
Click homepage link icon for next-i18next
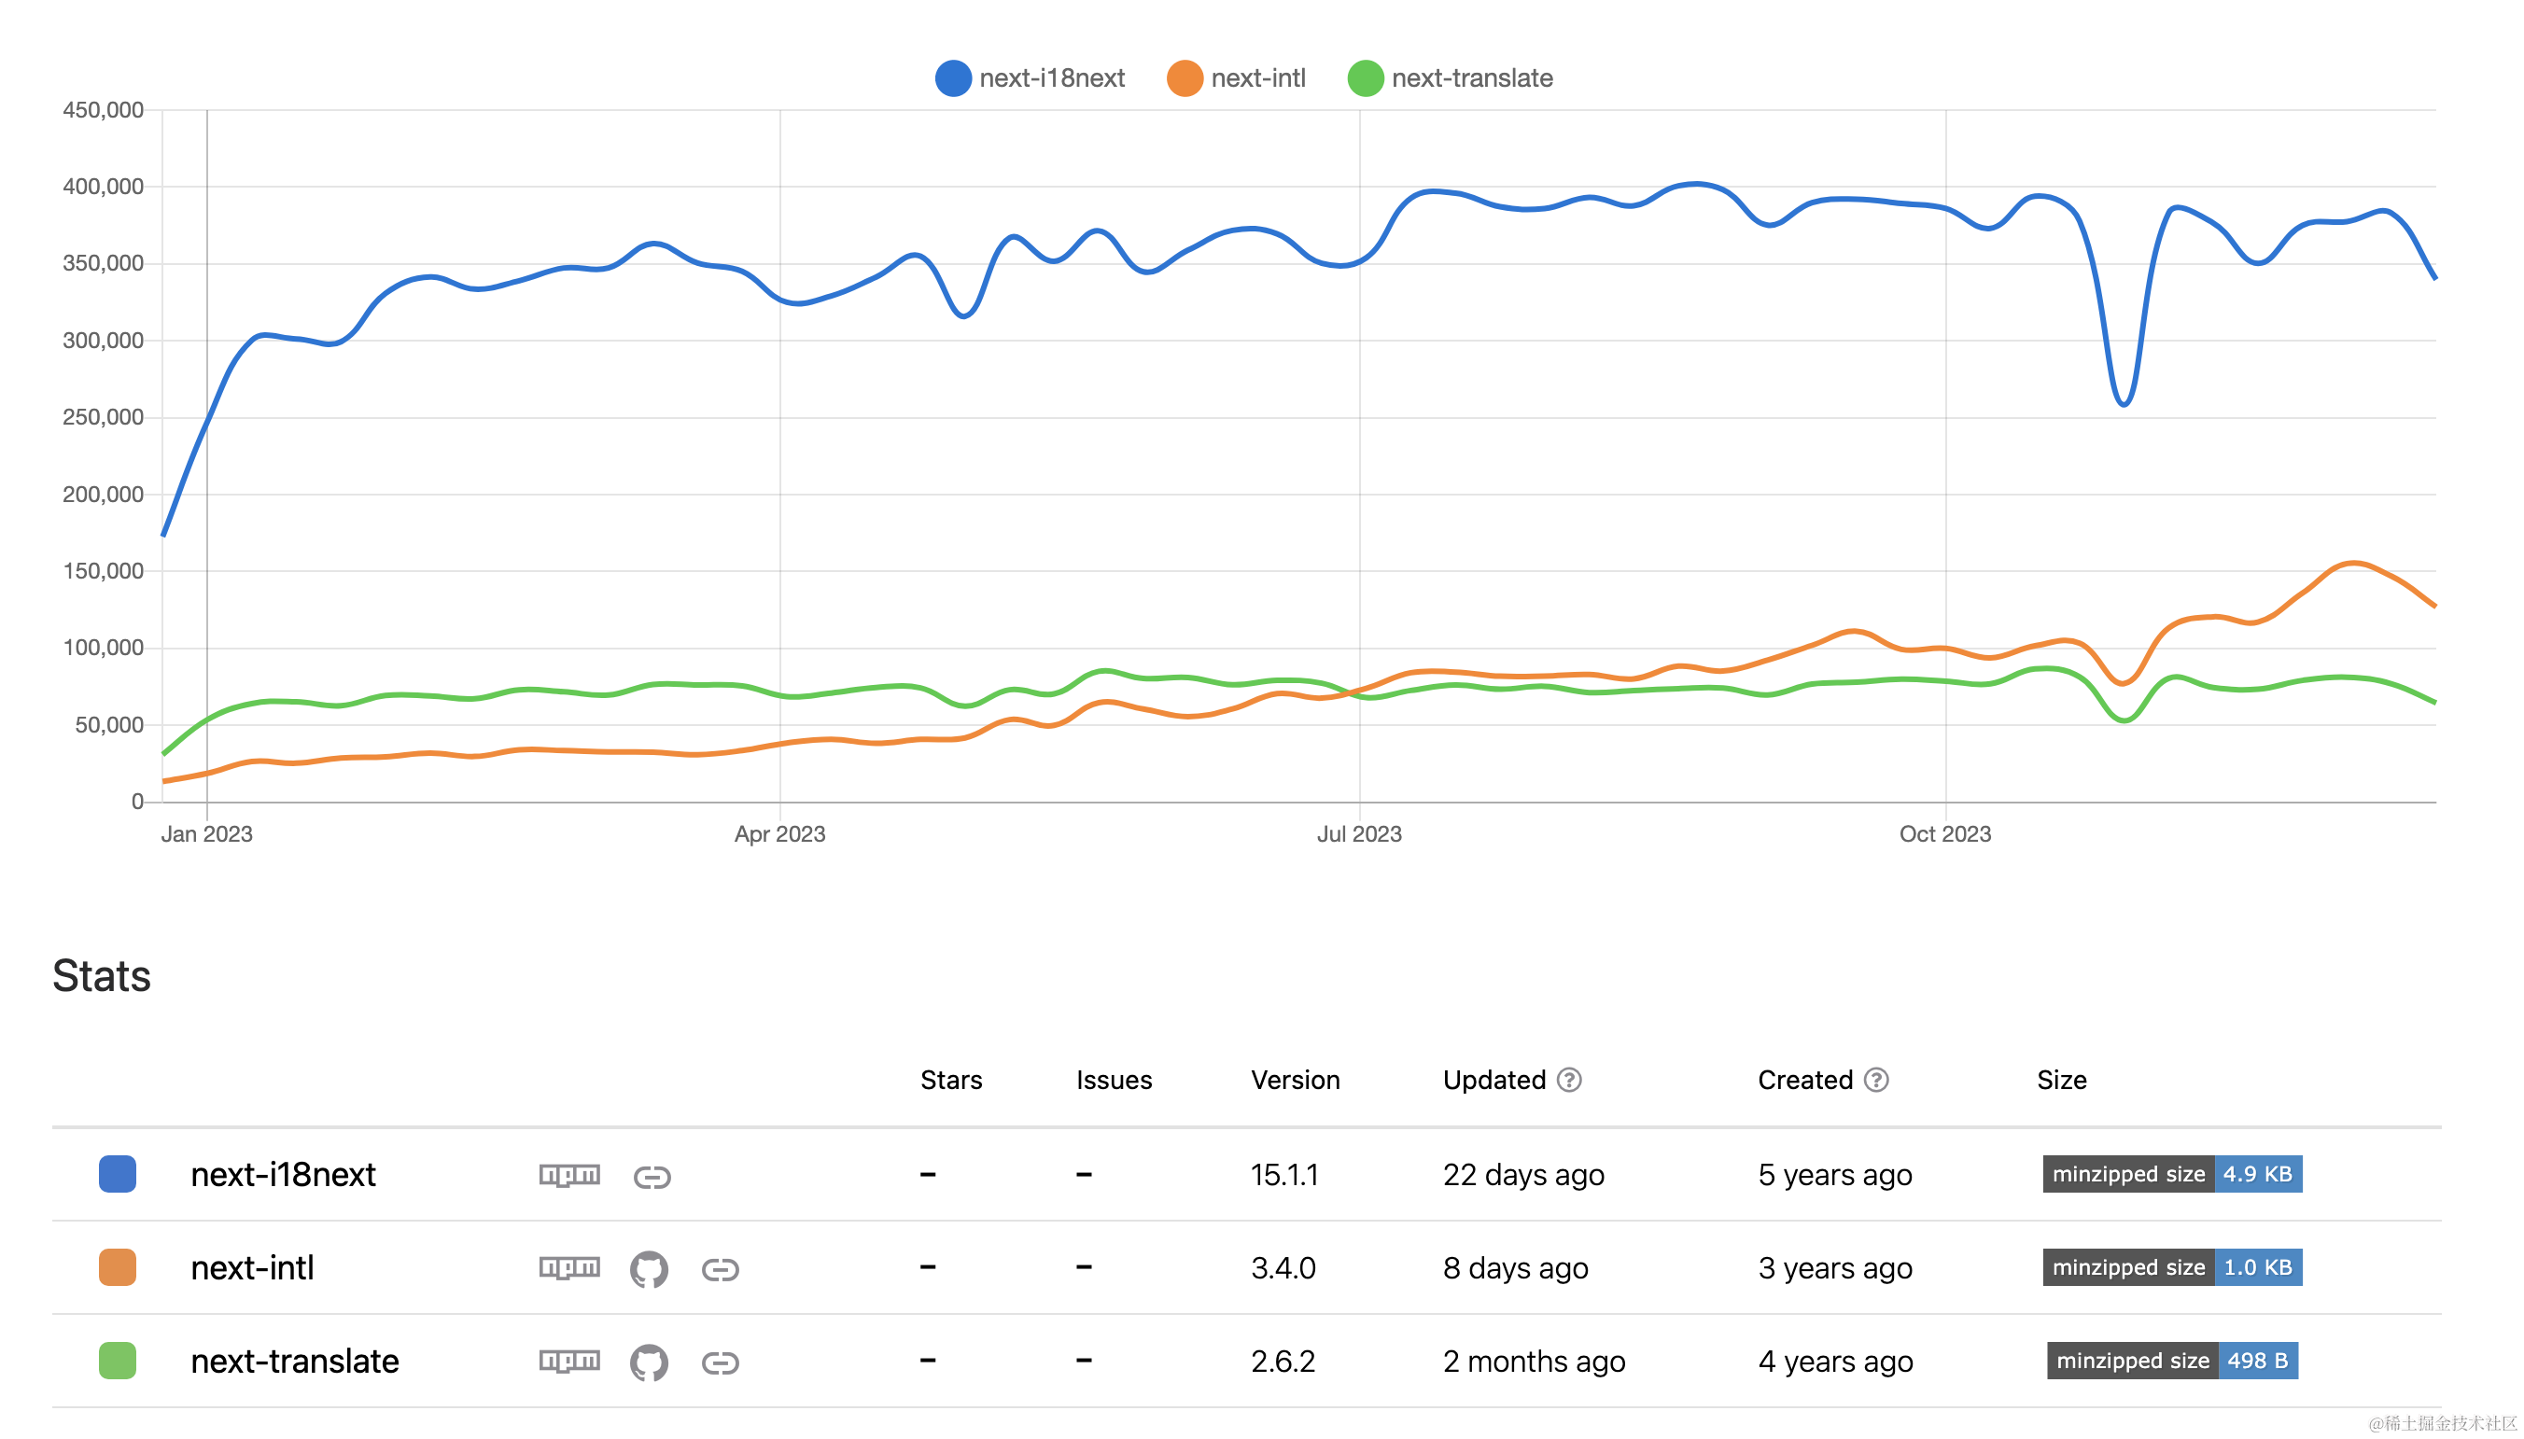[652, 1176]
